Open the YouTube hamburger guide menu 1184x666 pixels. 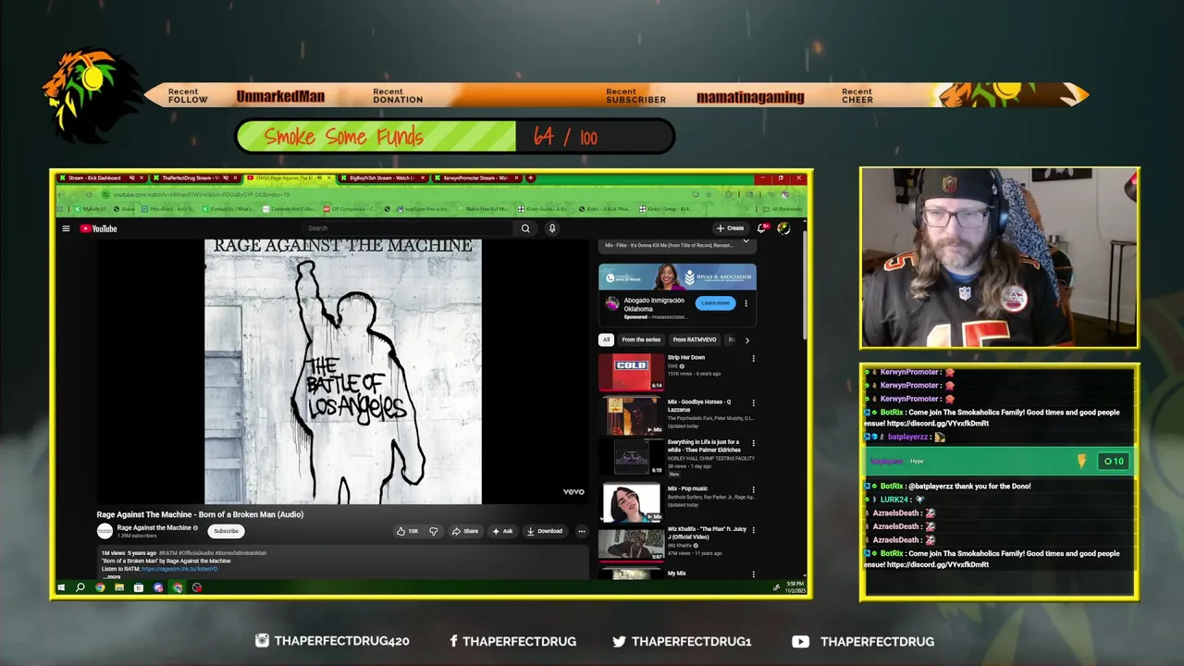coord(66,228)
